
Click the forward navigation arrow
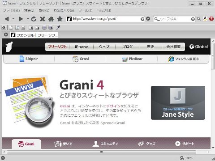click(21, 19)
